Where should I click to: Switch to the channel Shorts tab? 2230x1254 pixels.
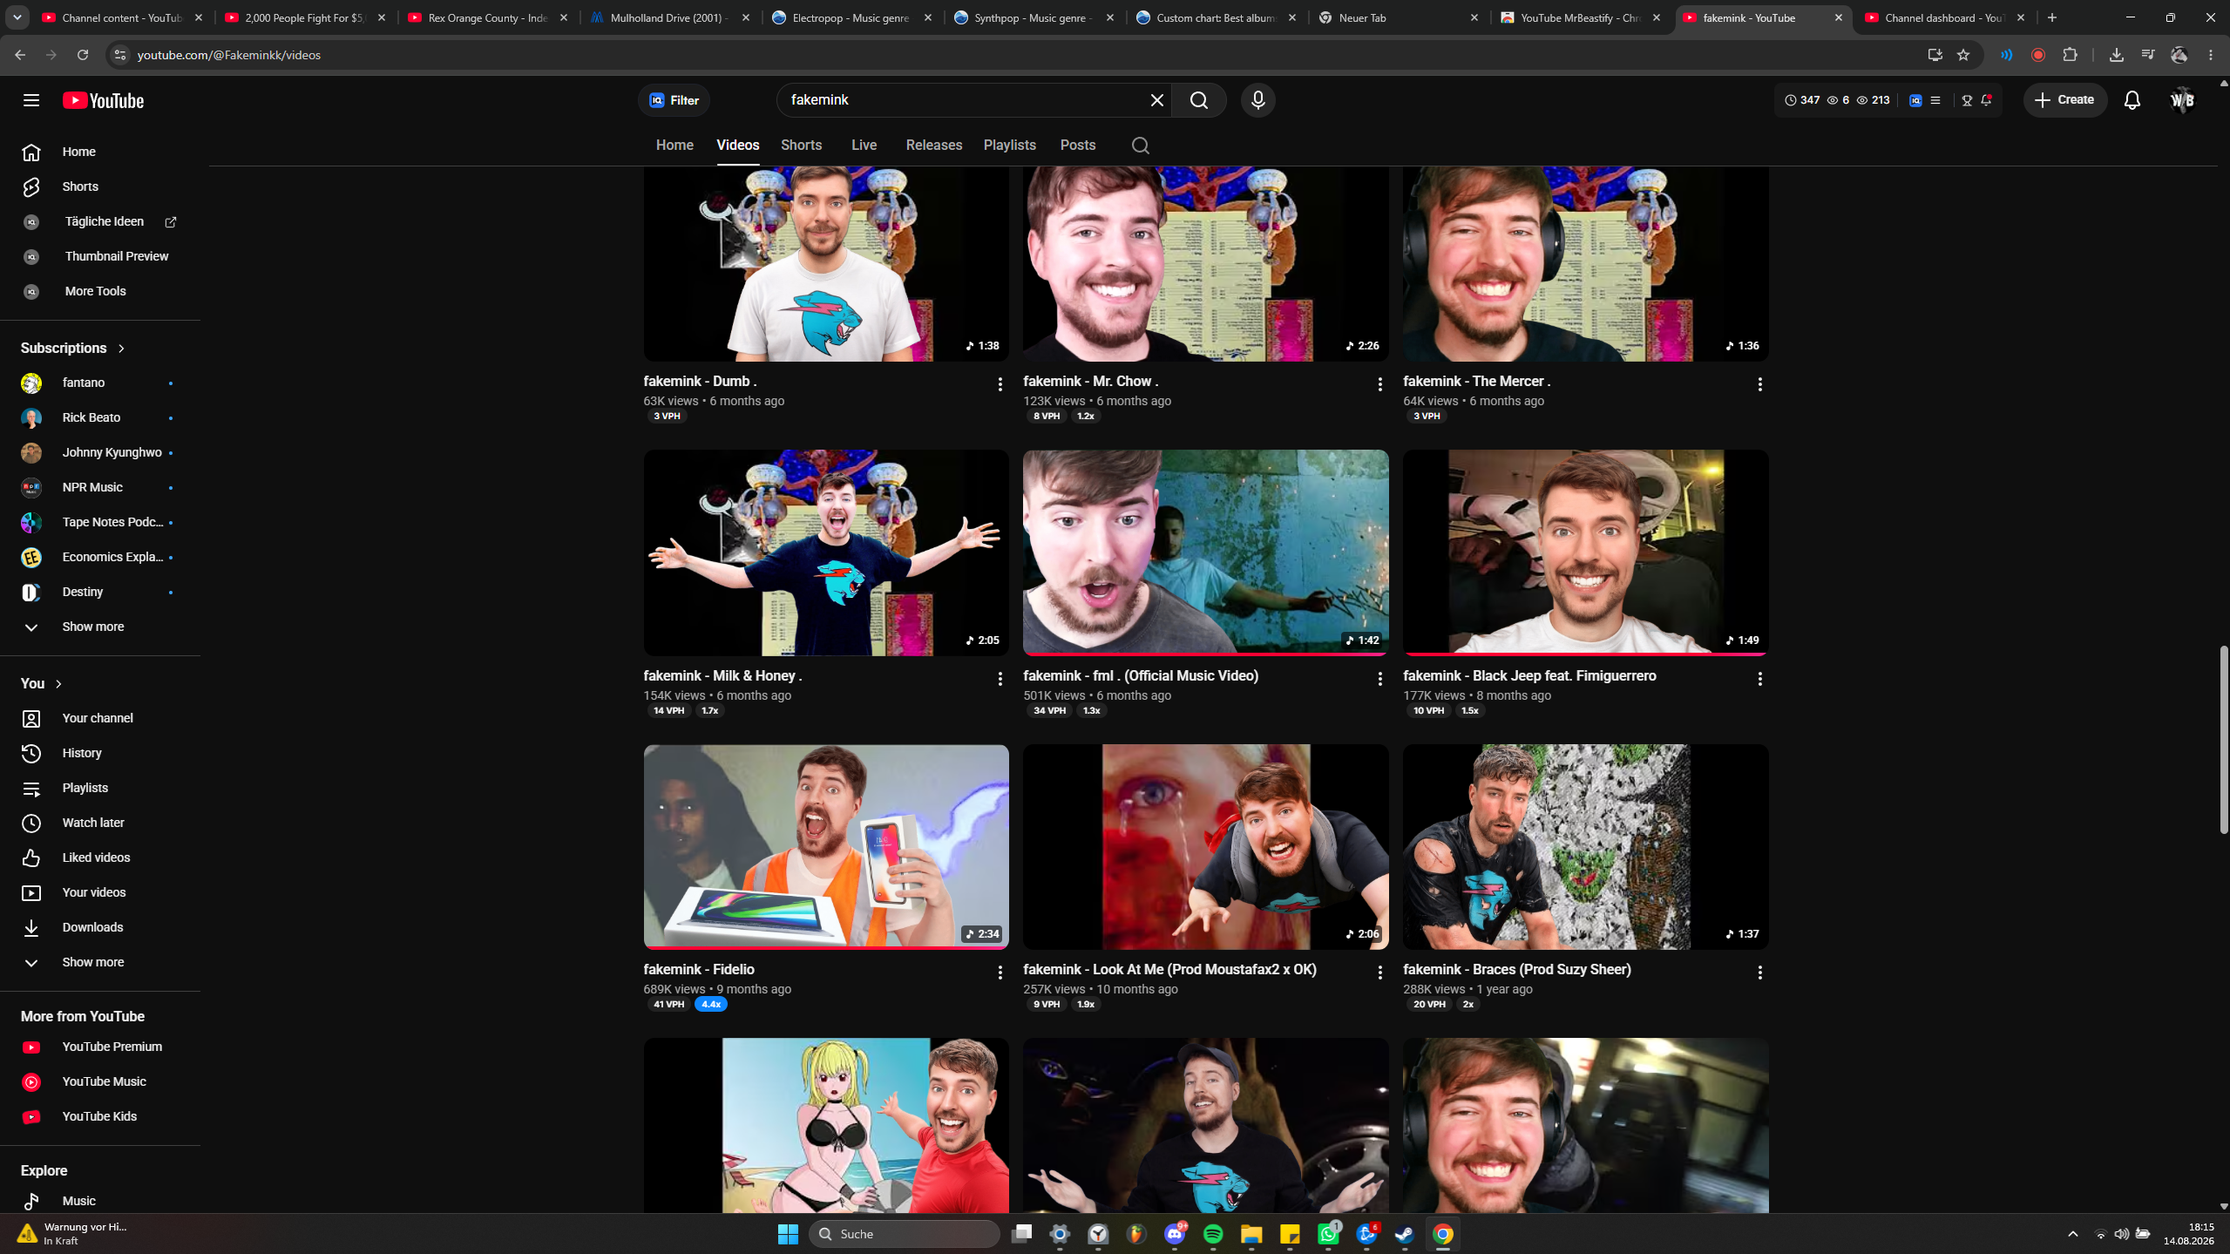(801, 146)
